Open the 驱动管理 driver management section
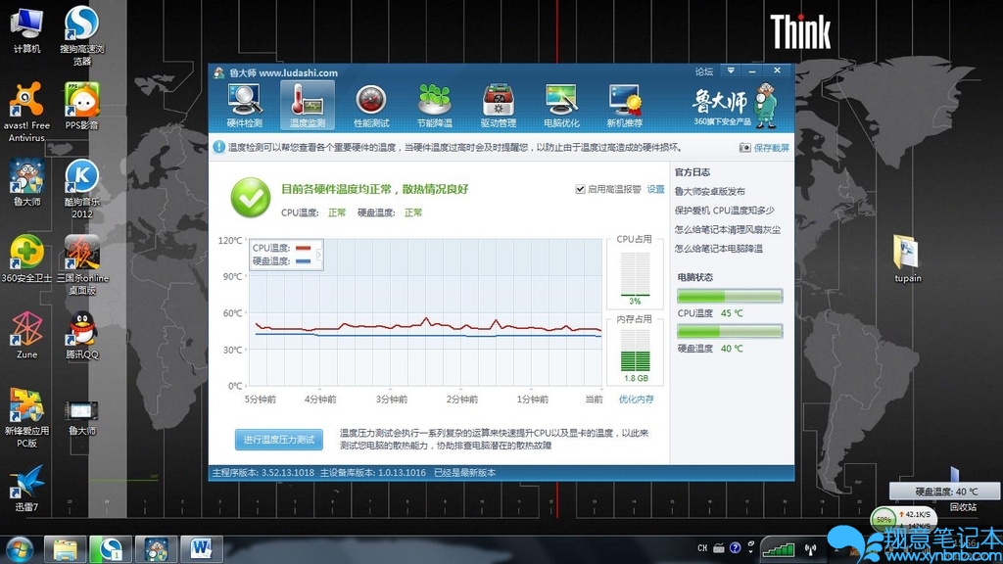Screen dimensions: 1003x564 click(x=498, y=106)
